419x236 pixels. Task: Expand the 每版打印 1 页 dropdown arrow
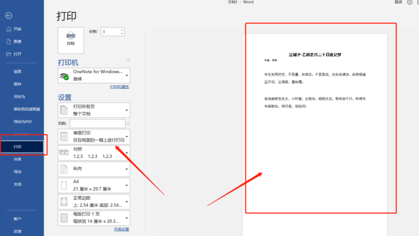127,218
